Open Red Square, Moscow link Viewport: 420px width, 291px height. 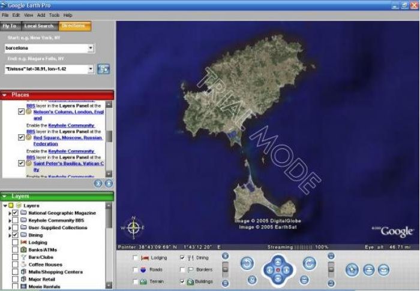68,141
